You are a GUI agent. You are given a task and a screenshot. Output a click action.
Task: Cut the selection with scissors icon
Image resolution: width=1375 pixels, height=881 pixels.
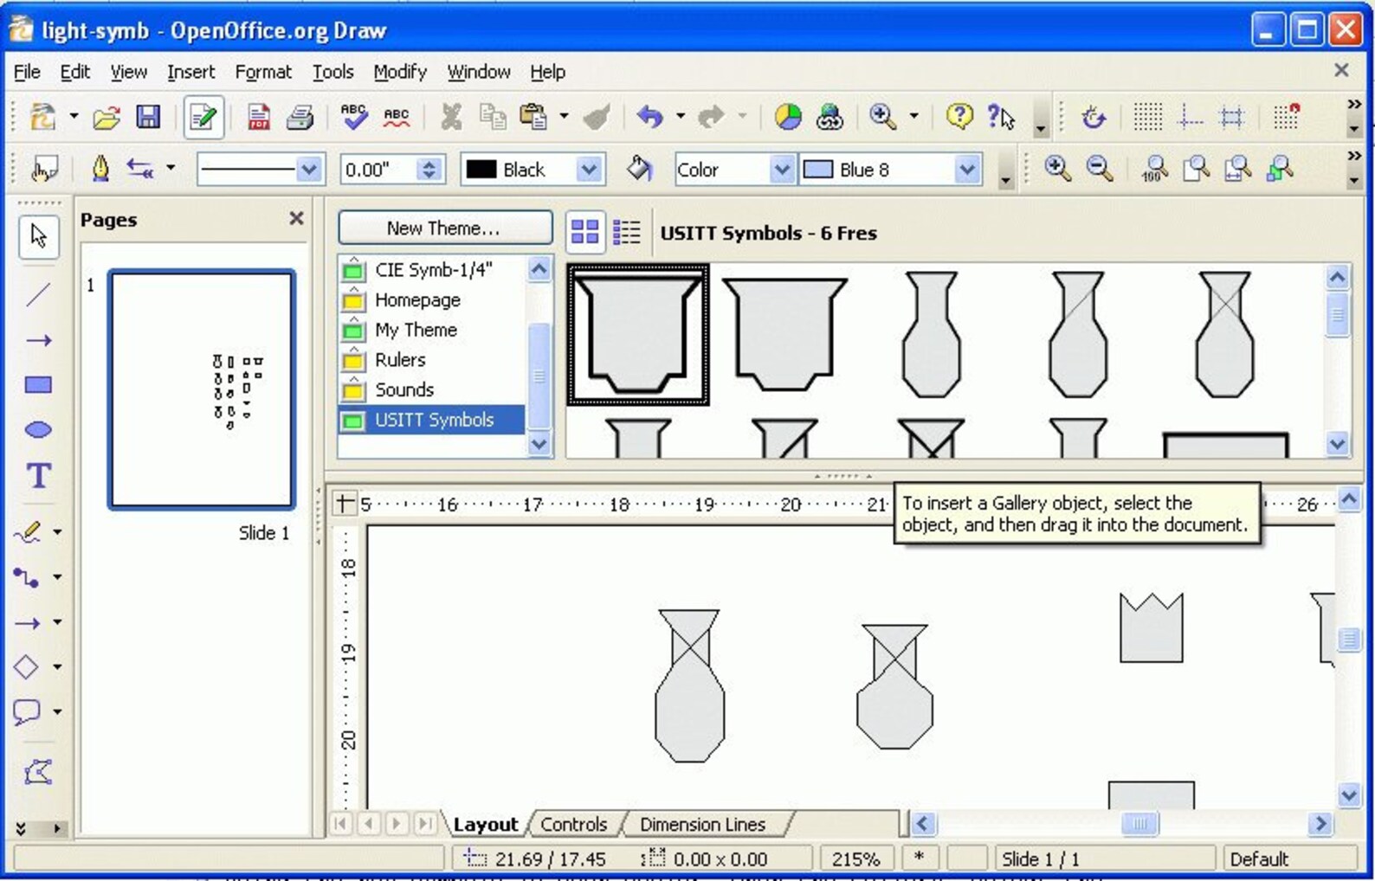pos(451,117)
